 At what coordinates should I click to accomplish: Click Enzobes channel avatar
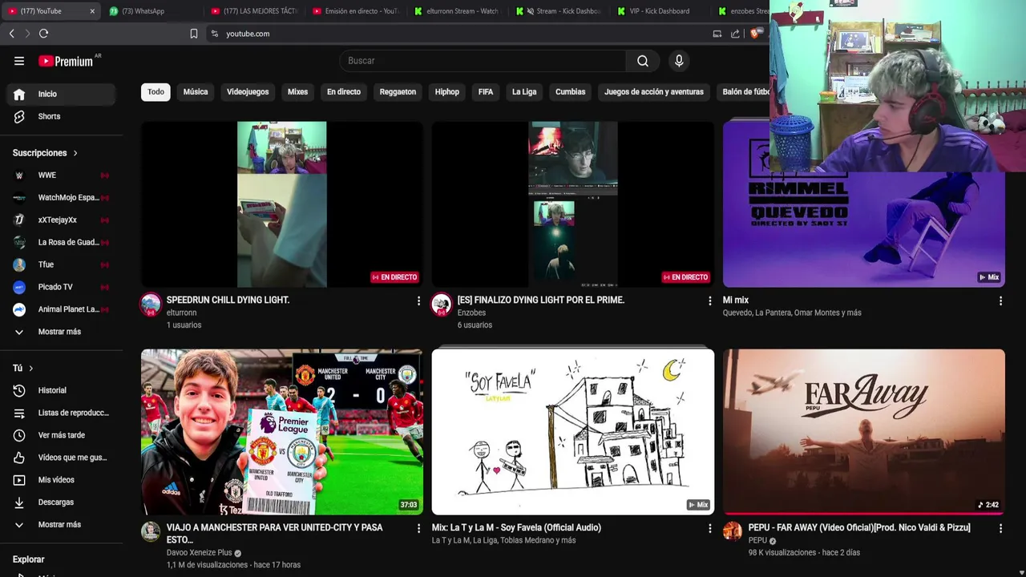pos(442,305)
